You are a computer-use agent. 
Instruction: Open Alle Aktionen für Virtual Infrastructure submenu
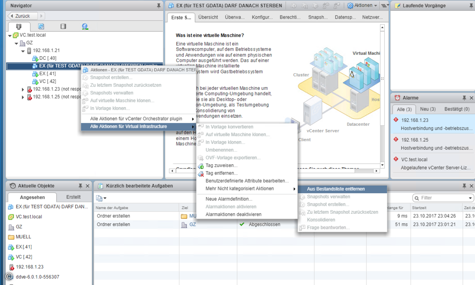point(139,127)
